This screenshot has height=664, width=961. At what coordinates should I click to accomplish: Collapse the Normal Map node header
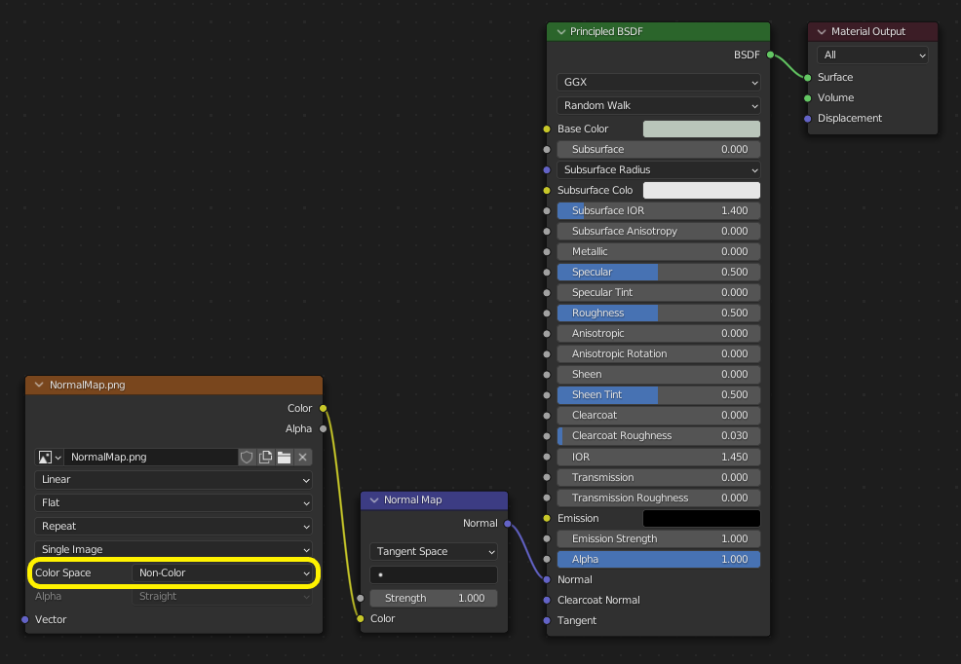[x=372, y=499]
